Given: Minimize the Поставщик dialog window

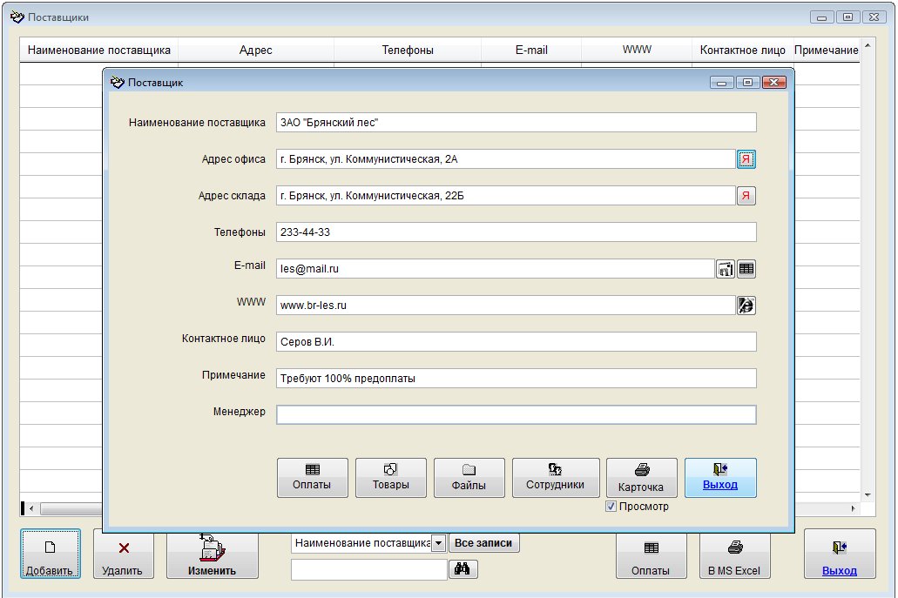Looking at the screenshot, I should (x=721, y=83).
